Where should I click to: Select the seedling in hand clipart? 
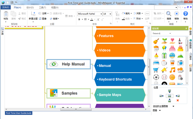tap(164, 41)
